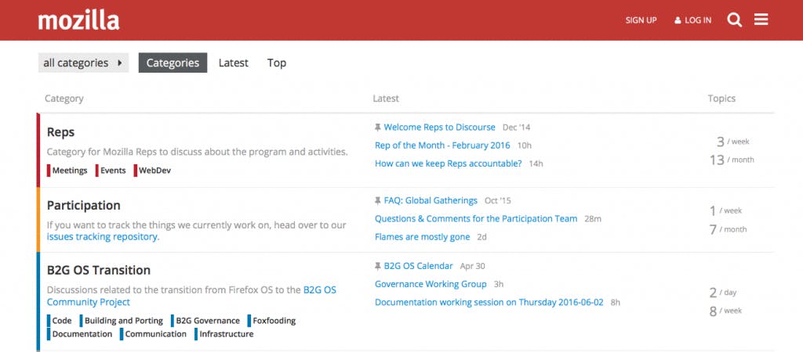The image size is (803, 352).
Task: Click the Mozilla logo
Action: pos(78,20)
